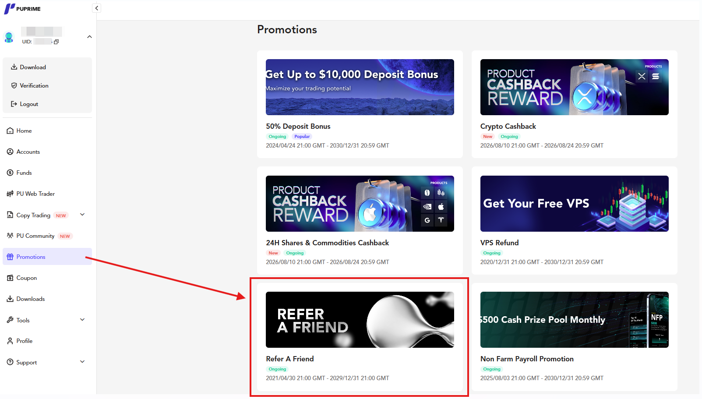The image size is (702, 399).
Task: Click the PU Community people icon
Action: pyautogui.click(x=10, y=236)
